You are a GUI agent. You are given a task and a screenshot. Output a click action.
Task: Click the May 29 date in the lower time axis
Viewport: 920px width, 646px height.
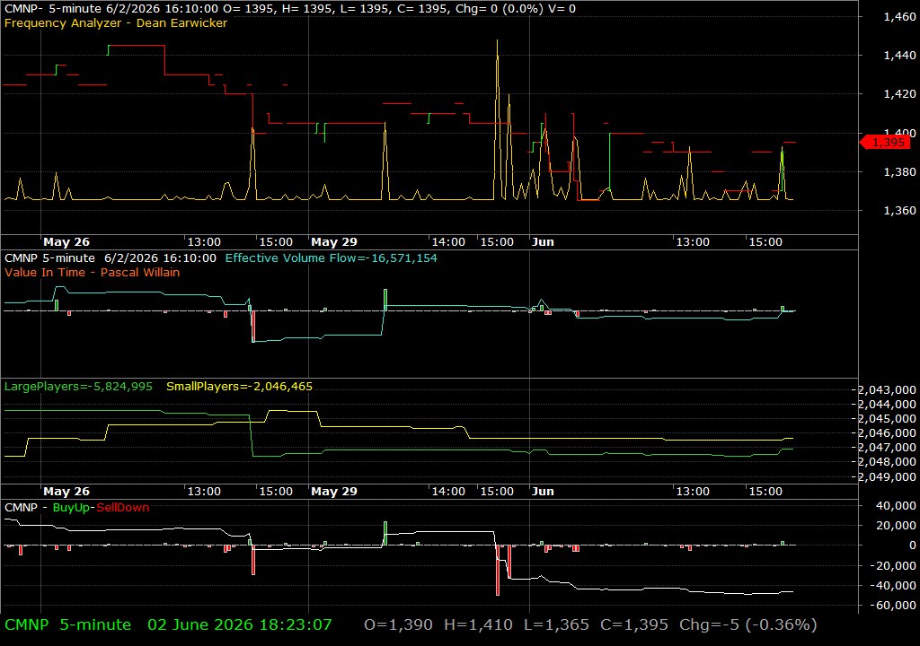click(334, 492)
